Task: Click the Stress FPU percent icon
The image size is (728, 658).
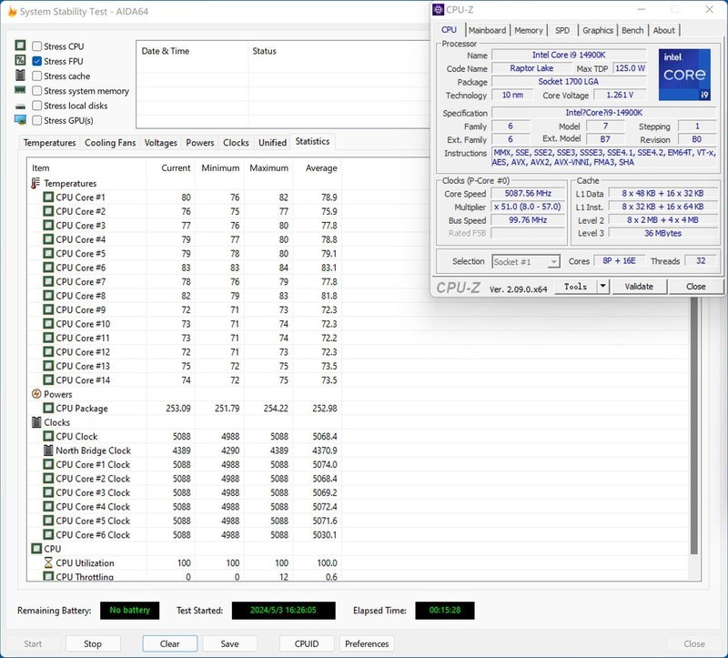Action: click(x=20, y=62)
